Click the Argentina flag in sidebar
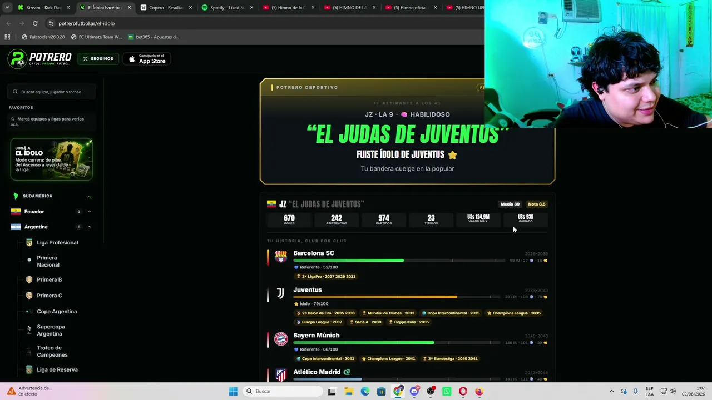The height and width of the screenshot is (400, 712). tap(16, 227)
